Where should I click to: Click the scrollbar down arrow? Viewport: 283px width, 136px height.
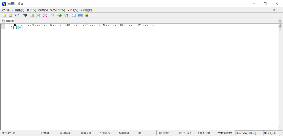280,127
